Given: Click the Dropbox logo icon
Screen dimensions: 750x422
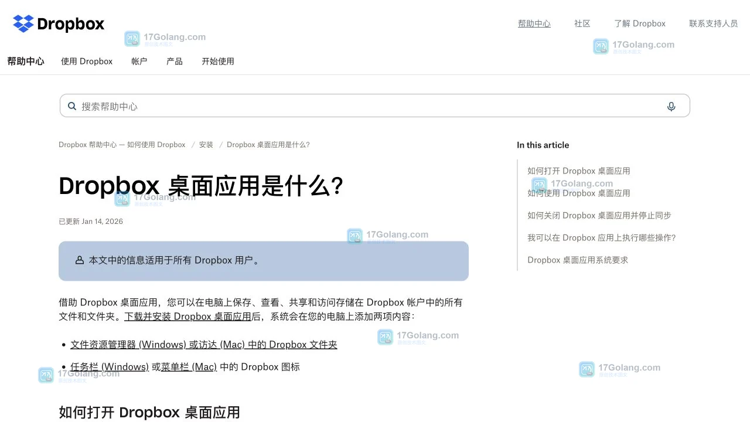Looking at the screenshot, I should pyautogui.click(x=23, y=23).
